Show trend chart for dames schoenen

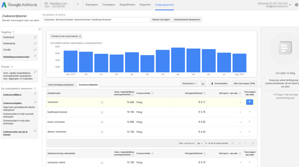102,132
